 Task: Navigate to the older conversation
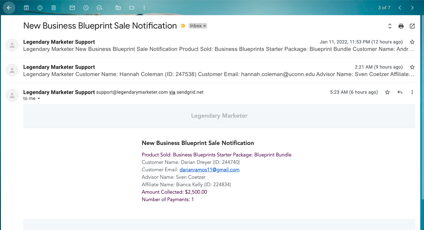coord(412,8)
